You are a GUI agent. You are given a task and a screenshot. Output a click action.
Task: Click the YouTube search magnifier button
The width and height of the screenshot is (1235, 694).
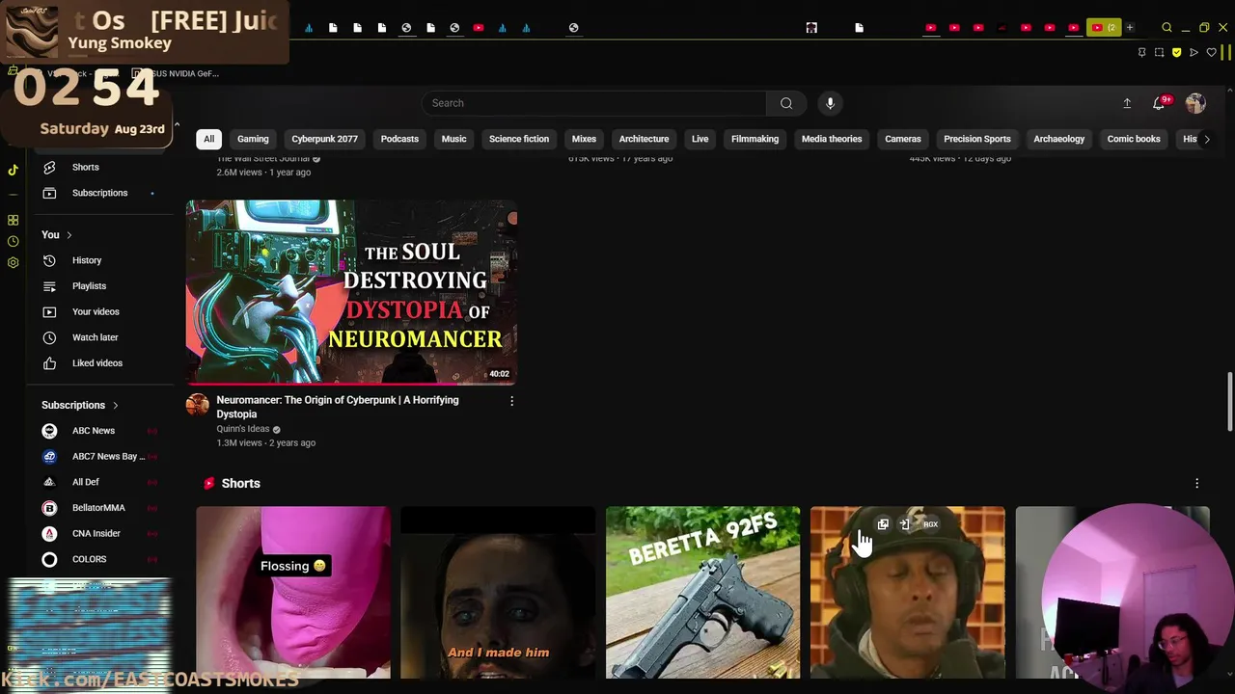coord(786,103)
